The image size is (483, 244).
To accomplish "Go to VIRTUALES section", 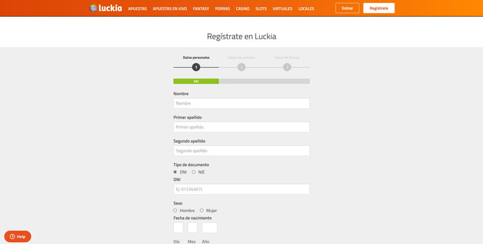I will pos(283,9).
